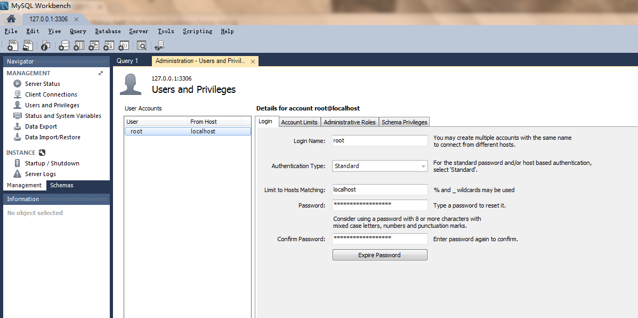638x318 pixels.
Task: Create a new function icon
Action: (x=124, y=45)
